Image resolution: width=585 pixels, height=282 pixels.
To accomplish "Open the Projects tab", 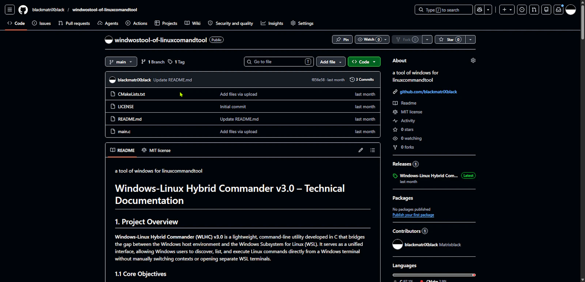I will (166, 23).
